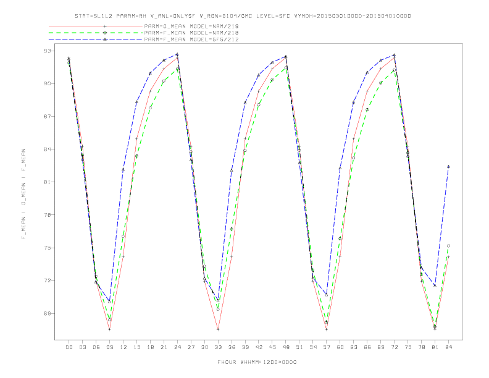Screen dimensions: 489x378
Task: Click the blue GFS triangle marker at hour 84
Action: point(448,167)
